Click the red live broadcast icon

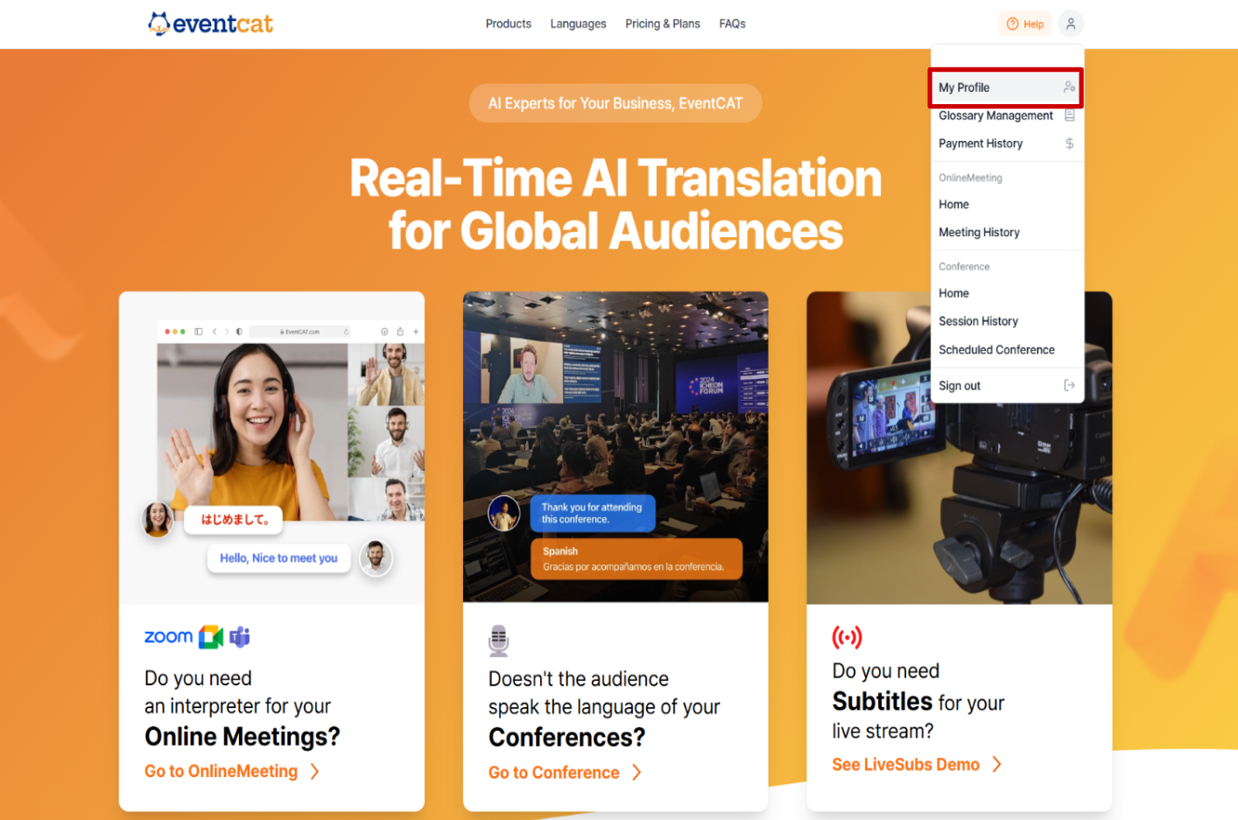(x=847, y=637)
